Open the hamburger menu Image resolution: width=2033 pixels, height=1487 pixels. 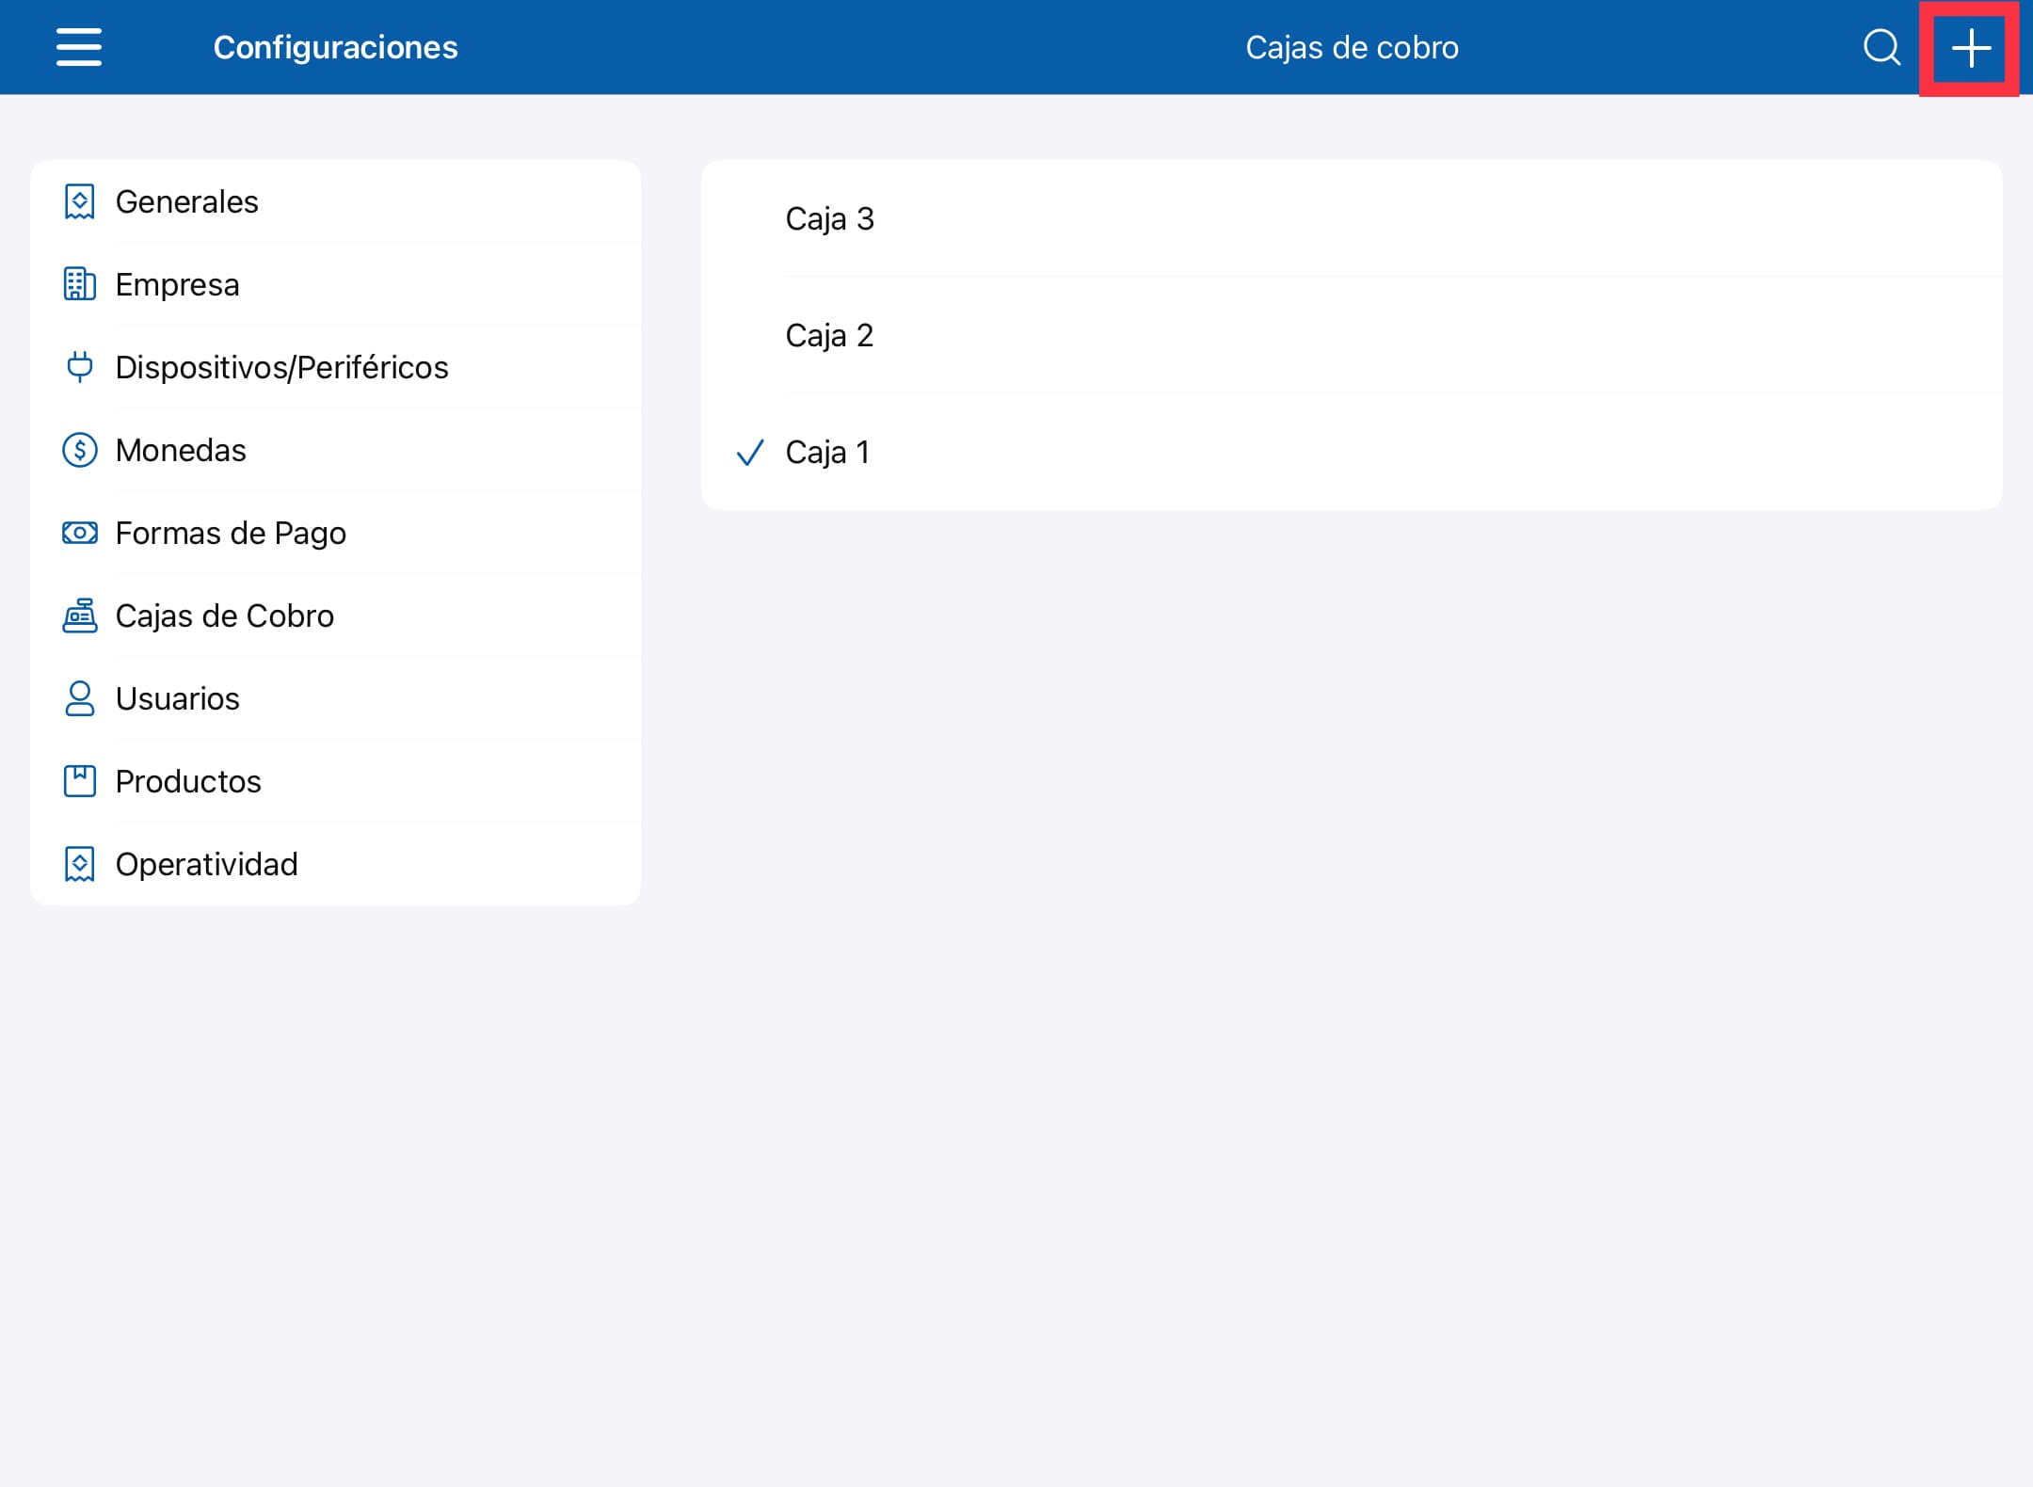[79, 47]
